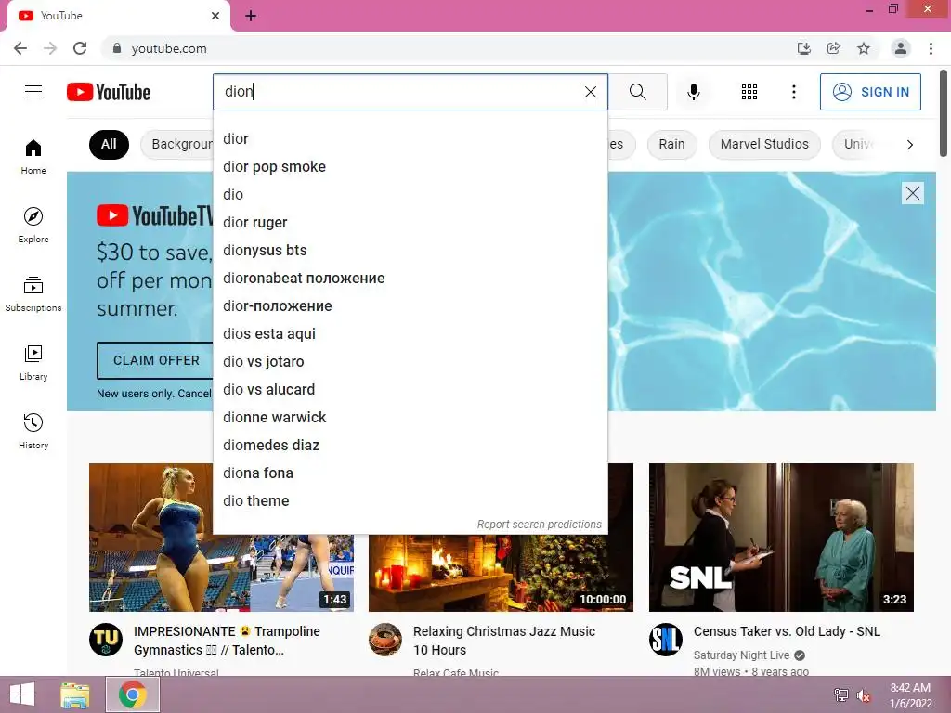Open Subscriptions in the sidebar
The height and width of the screenshot is (713, 951).
(33, 294)
